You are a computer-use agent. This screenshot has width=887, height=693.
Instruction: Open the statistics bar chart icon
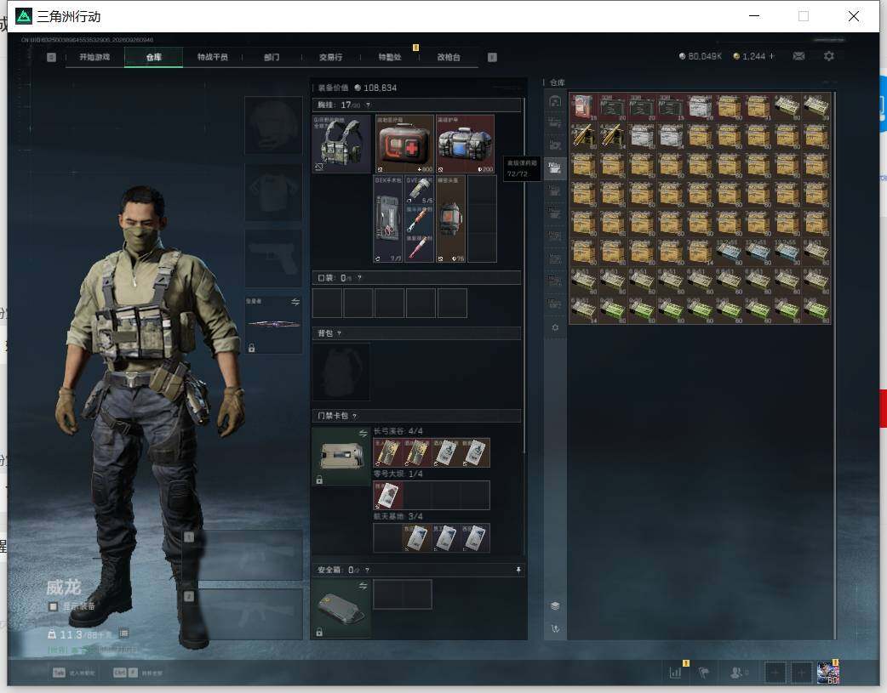pos(675,673)
